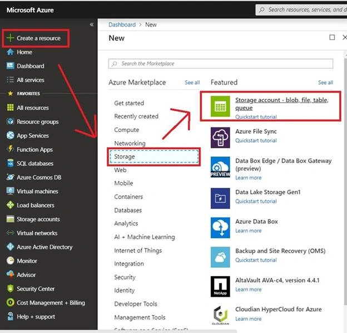
Task: Click the Cloudian HyperCloud logo icon
Action: pos(220,315)
